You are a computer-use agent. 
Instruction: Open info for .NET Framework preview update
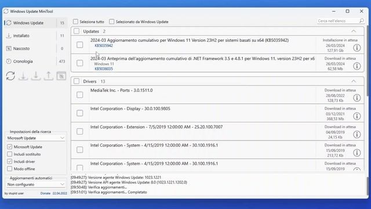tap(357, 66)
